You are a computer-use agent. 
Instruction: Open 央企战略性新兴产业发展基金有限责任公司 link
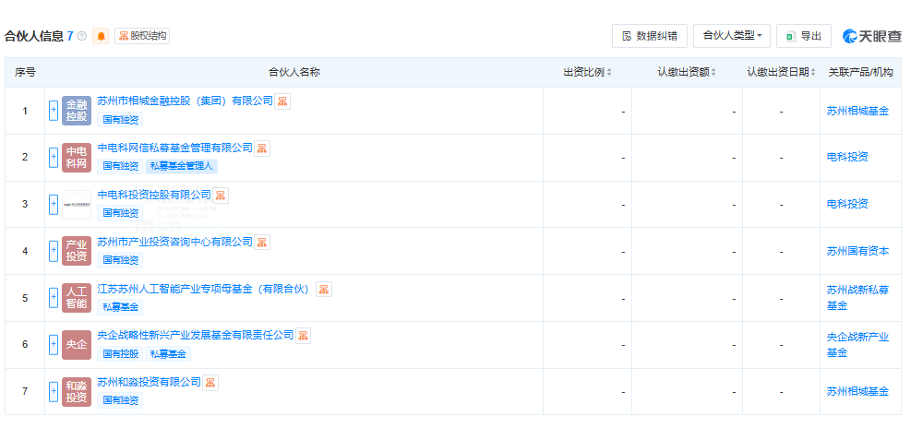[x=196, y=336]
